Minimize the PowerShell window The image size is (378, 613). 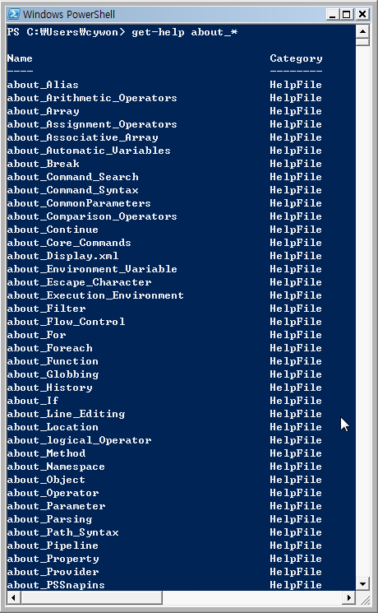[x=333, y=15]
